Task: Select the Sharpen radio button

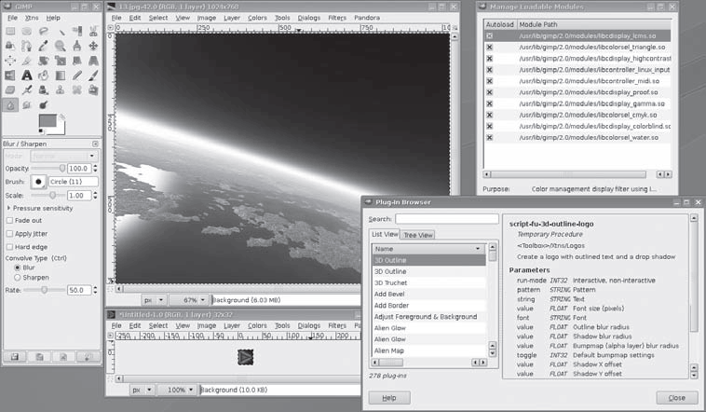Action: (x=18, y=277)
